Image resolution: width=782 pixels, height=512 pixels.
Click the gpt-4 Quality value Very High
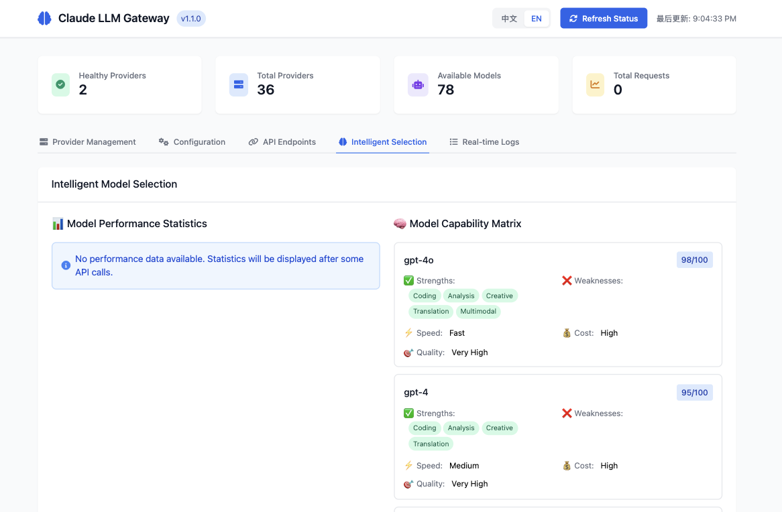[x=469, y=484]
